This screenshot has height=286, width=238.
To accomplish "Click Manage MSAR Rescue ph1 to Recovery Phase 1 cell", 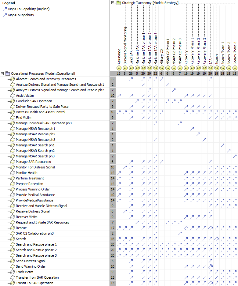I will [x=192, y=129].
